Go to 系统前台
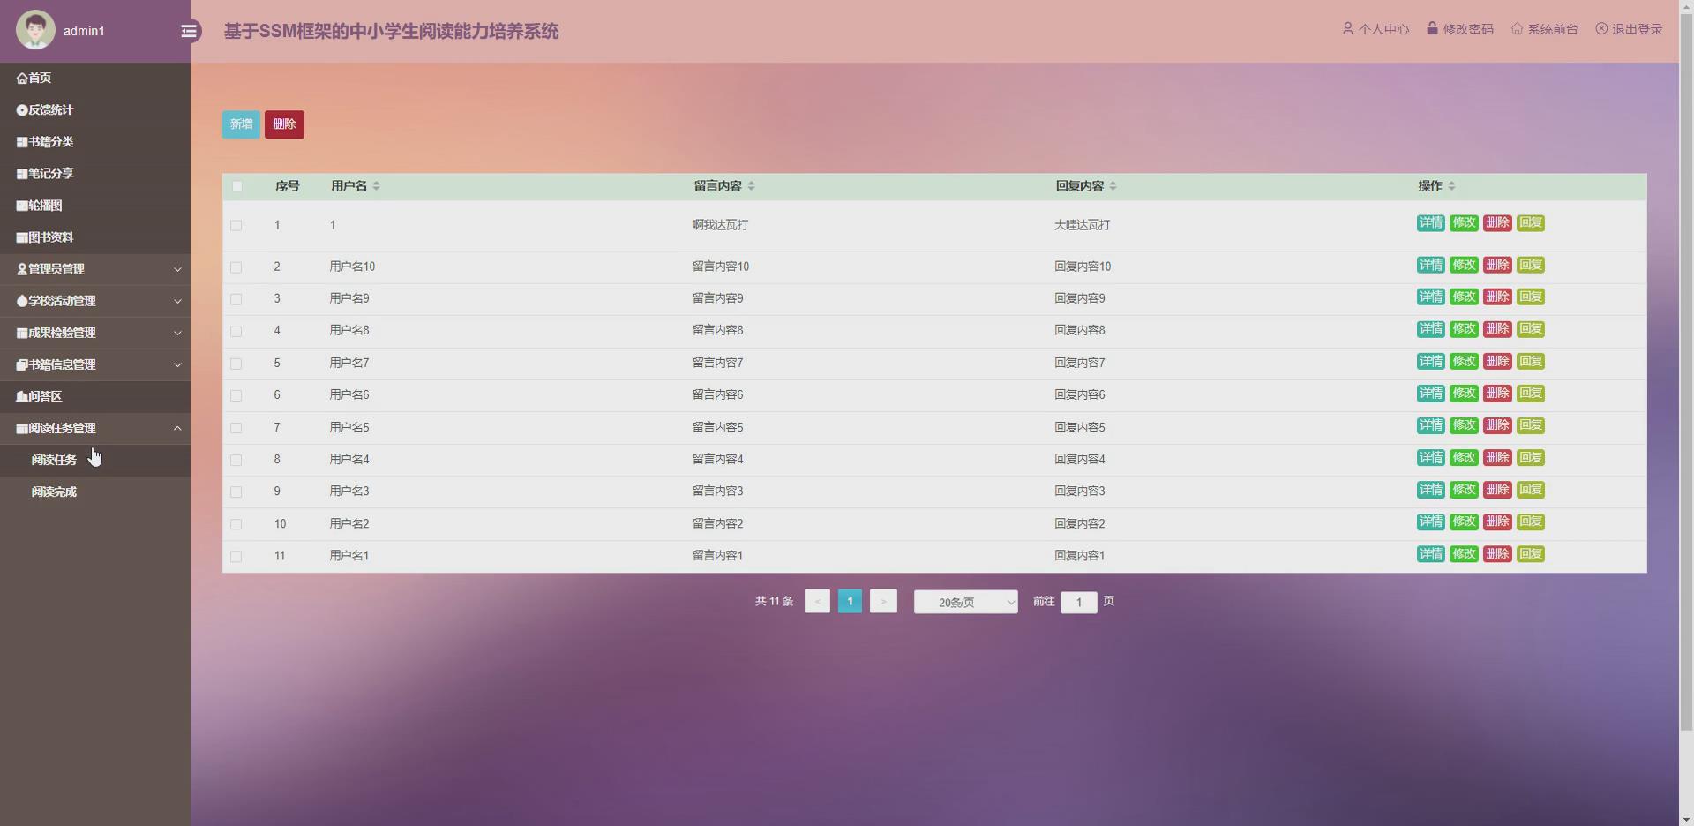 (x=1545, y=29)
